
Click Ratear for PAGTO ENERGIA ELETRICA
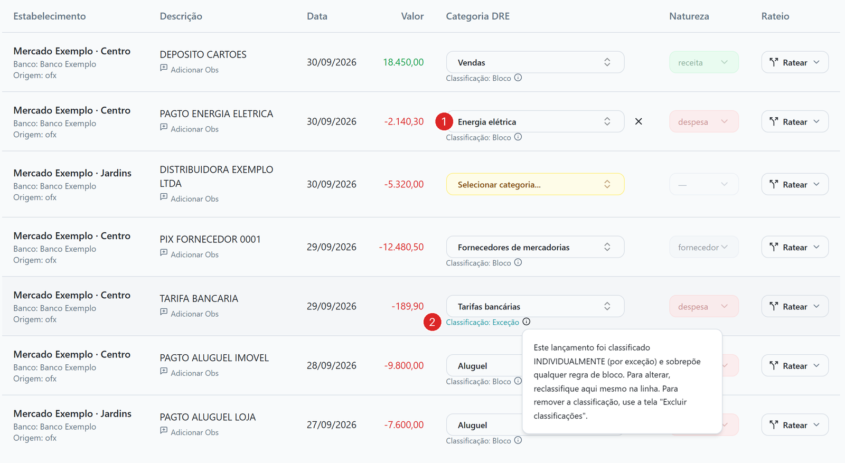(x=795, y=121)
